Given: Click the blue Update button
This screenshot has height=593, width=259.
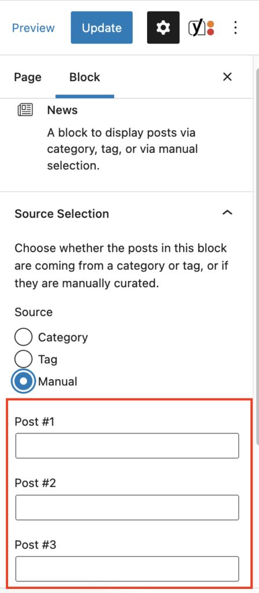Looking at the screenshot, I should [x=102, y=28].
